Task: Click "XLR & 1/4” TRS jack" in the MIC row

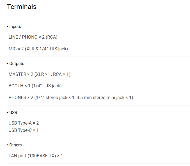Action: coord(46,49)
